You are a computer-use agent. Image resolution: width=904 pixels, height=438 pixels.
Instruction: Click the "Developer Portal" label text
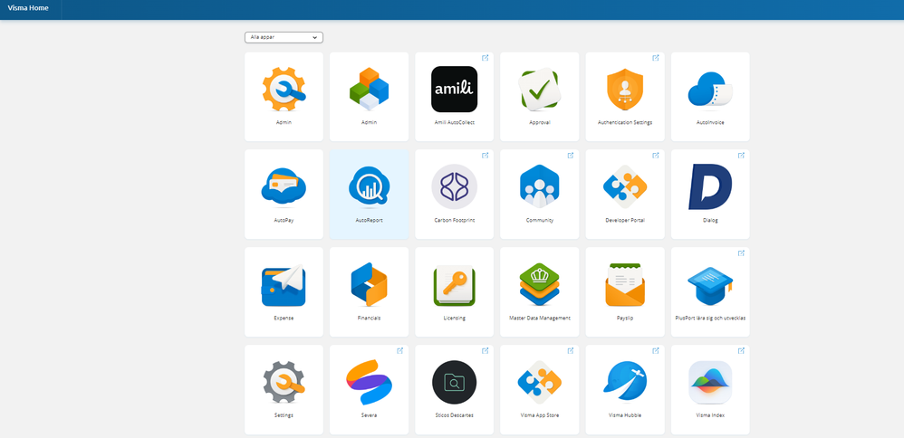tap(625, 220)
